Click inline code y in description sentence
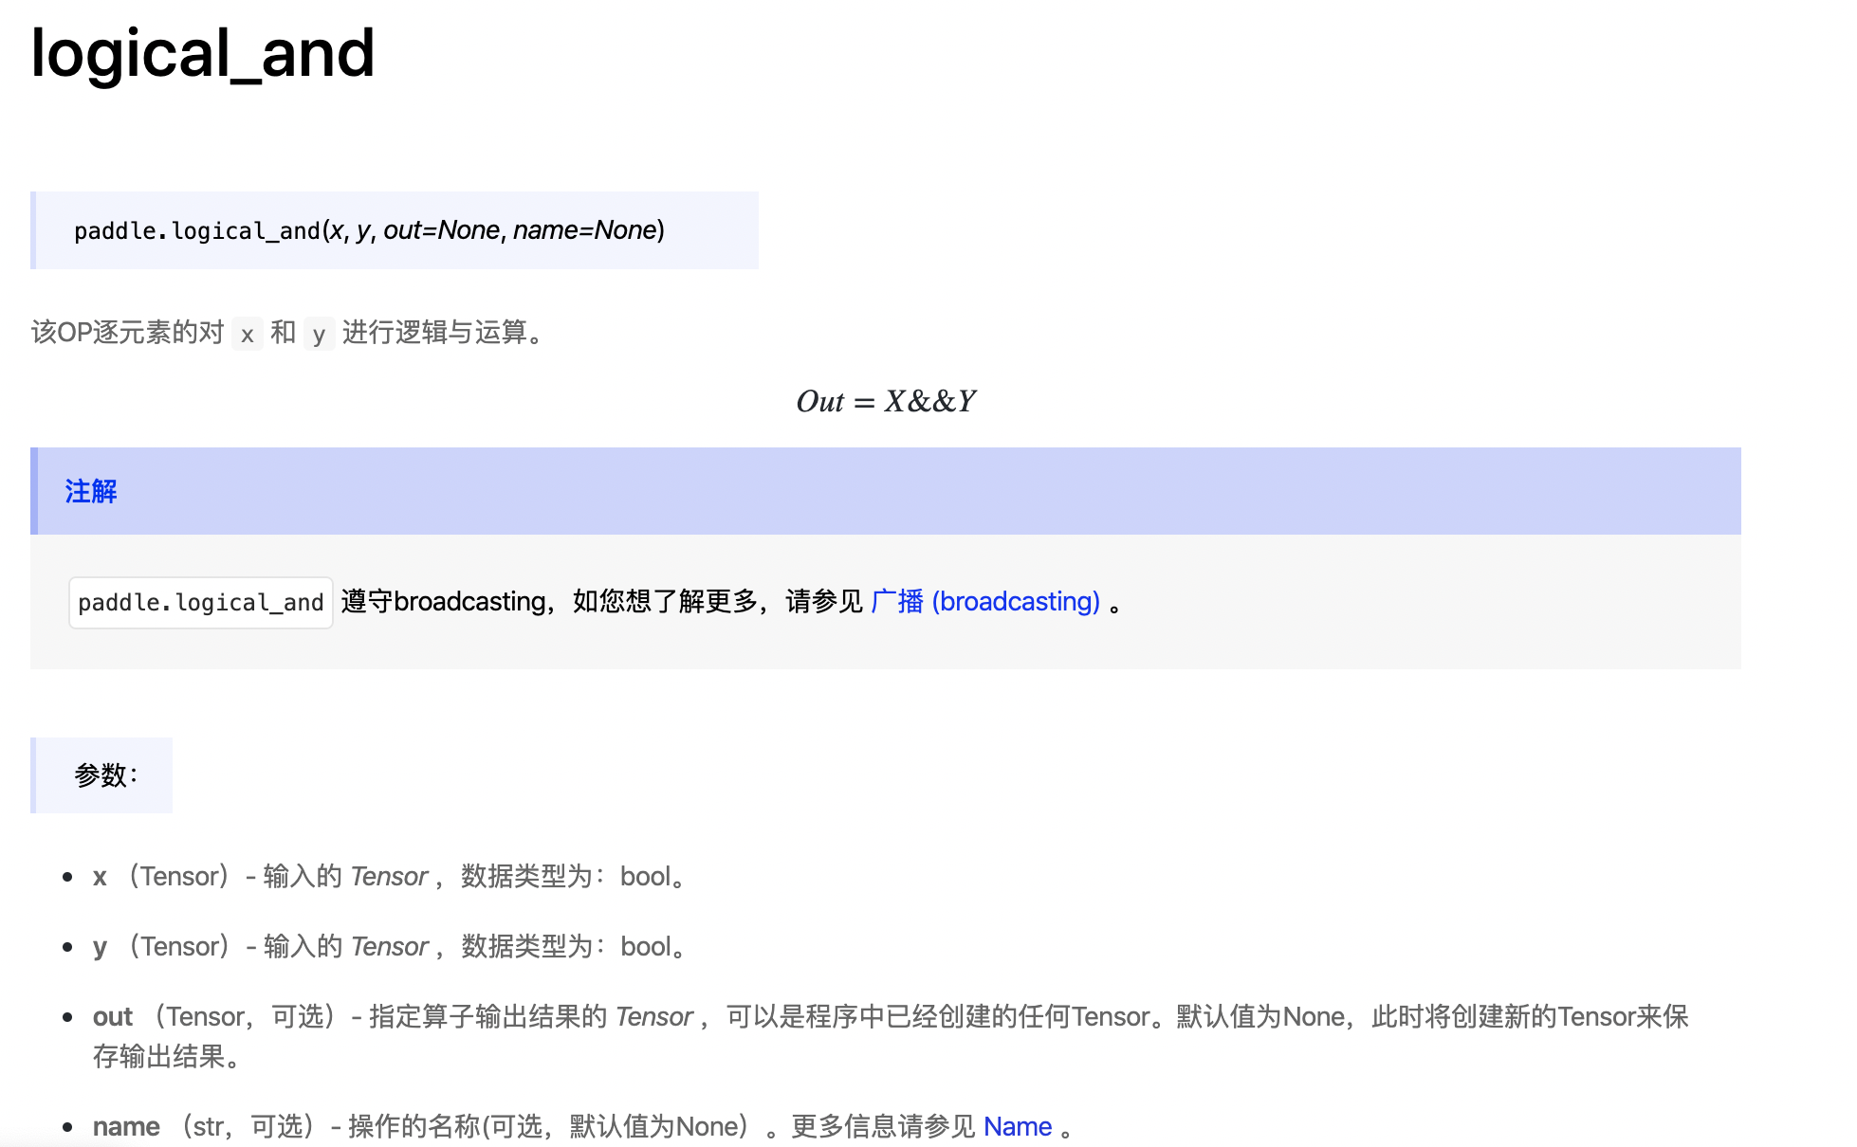The height and width of the screenshot is (1147, 1857). point(319,334)
